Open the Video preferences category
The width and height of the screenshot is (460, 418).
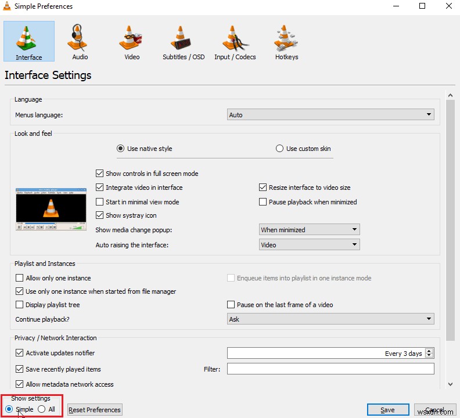(x=132, y=41)
